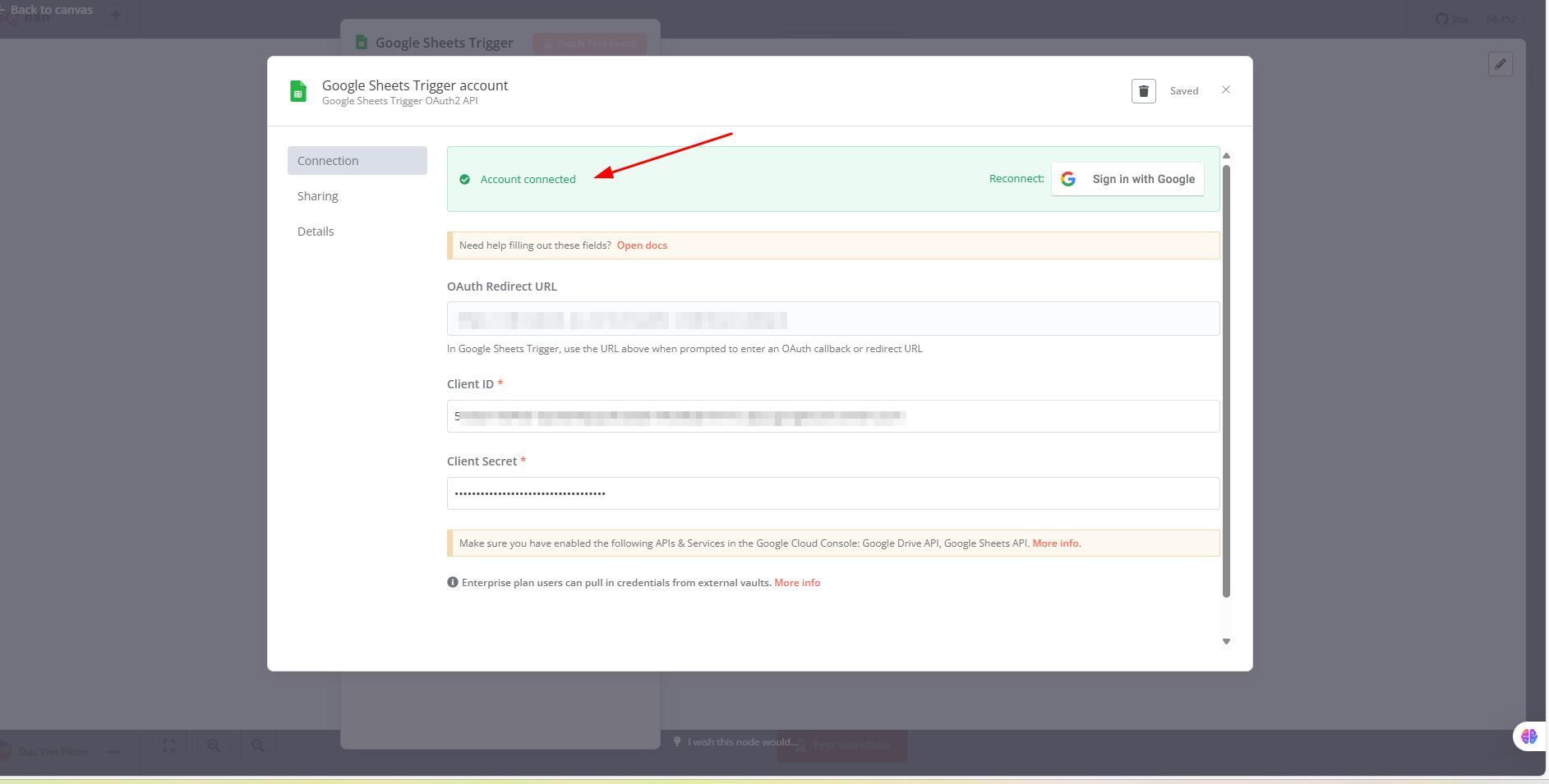Click the dialog scrollbar up arrow

pos(1226,155)
